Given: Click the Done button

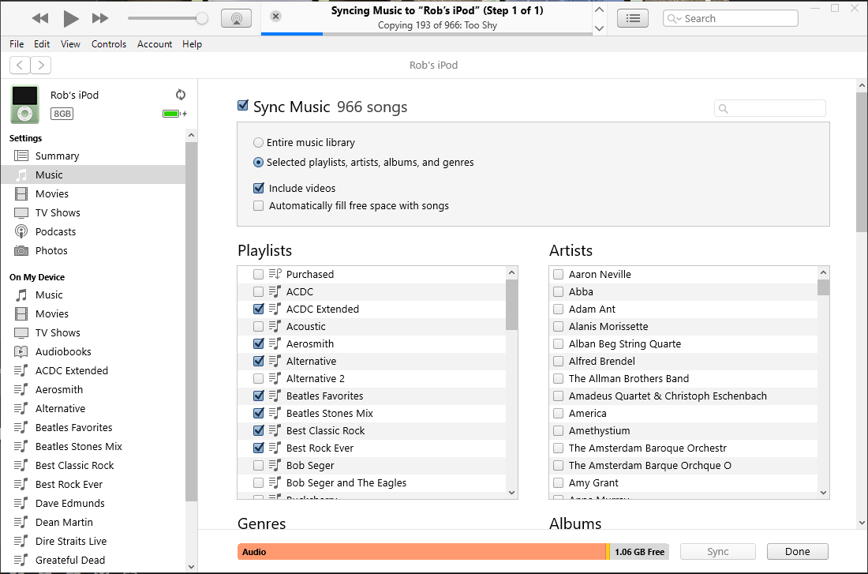Looking at the screenshot, I should (797, 551).
